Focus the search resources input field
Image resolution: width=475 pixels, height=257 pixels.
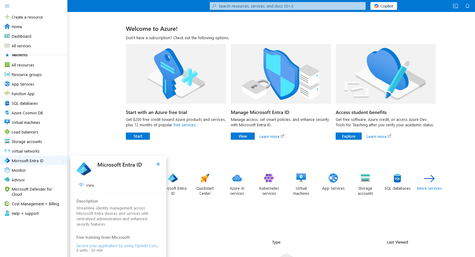[288, 6]
